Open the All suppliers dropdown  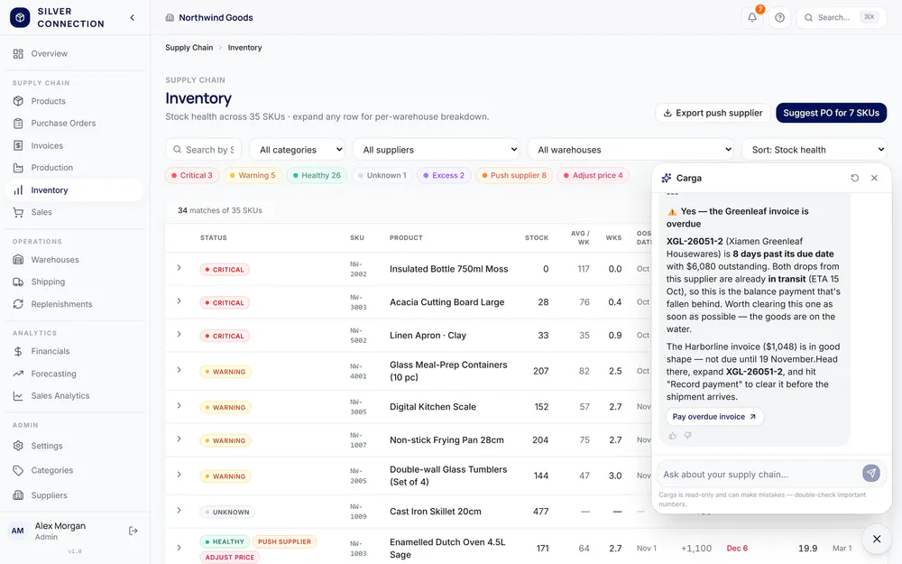tap(436, 150)
